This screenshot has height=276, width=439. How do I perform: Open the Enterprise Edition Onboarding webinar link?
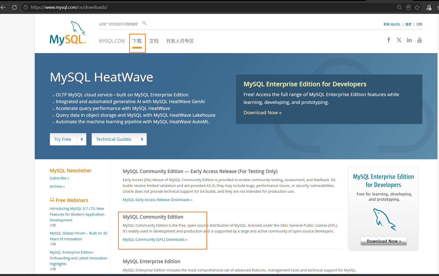click(79, 258)
